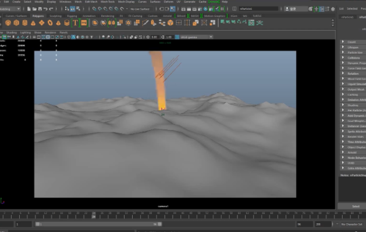
Task: Click frame 48 on the time slider
Action: (191, 214)
